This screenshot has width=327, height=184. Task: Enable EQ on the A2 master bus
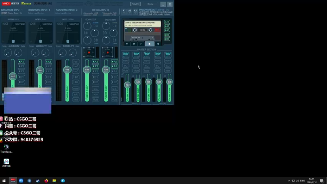pos(136,66)
